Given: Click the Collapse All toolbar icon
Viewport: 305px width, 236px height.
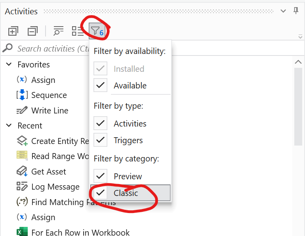Looking at the screenshot, I should pos(32,31).
